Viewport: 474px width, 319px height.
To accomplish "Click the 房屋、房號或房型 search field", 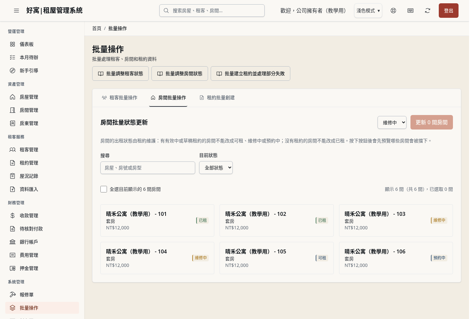I will [148, 168].
